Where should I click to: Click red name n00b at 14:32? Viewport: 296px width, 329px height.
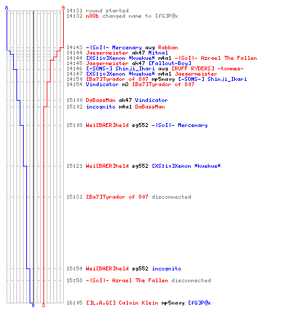(92, 16)
